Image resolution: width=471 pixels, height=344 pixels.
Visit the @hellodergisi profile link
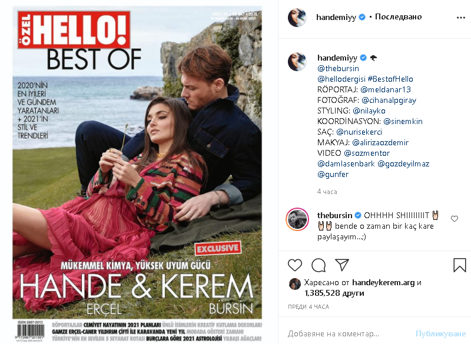click(341, 79)
